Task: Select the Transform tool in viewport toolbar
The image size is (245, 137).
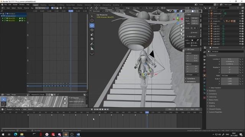Action: coord(92,39)
